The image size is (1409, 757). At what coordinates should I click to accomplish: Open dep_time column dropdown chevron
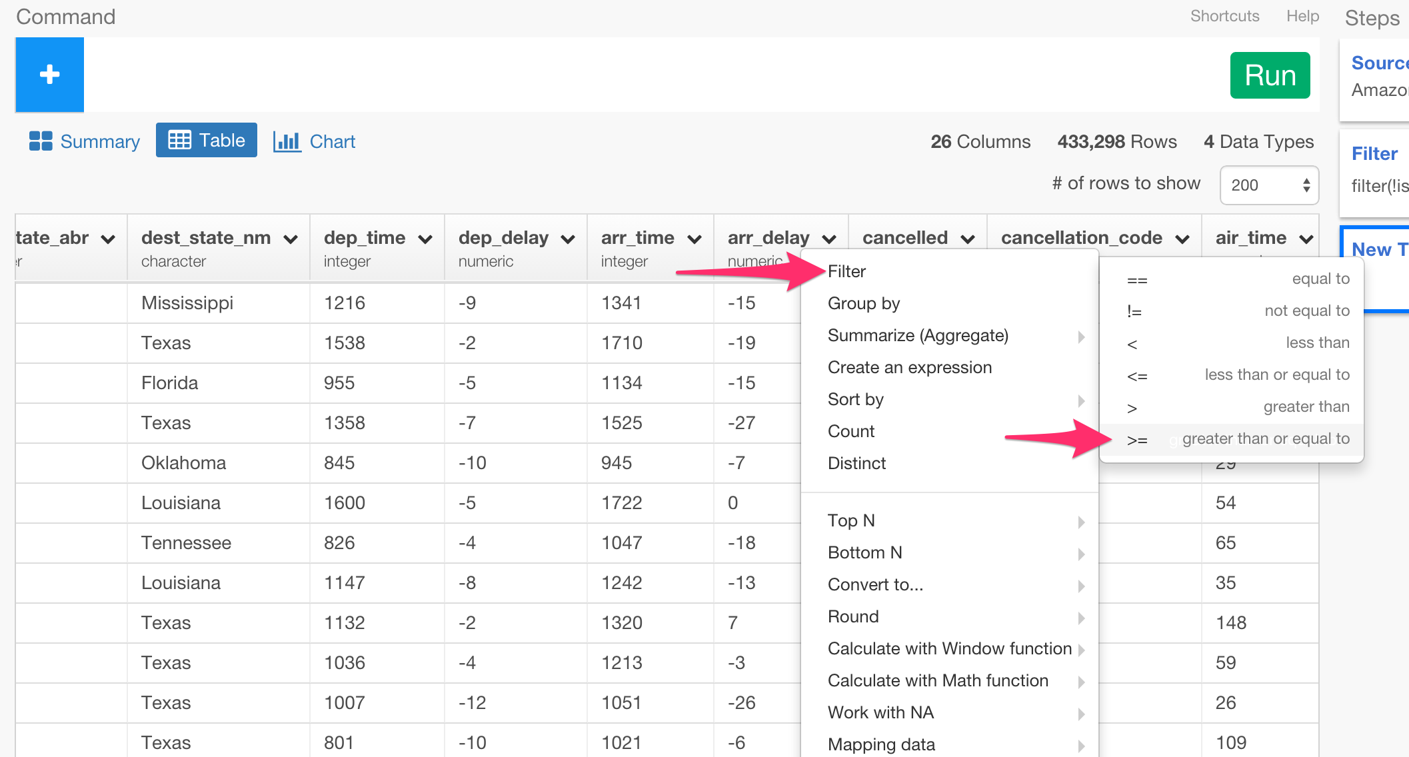pos(425,239)
